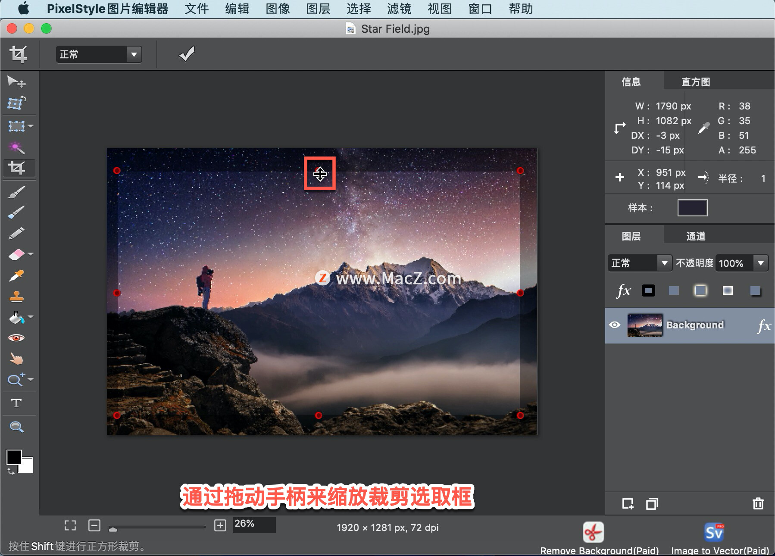Open the 滤镜 menu
This screenshot has height=556, width=775.
click(x=399, y=9)
